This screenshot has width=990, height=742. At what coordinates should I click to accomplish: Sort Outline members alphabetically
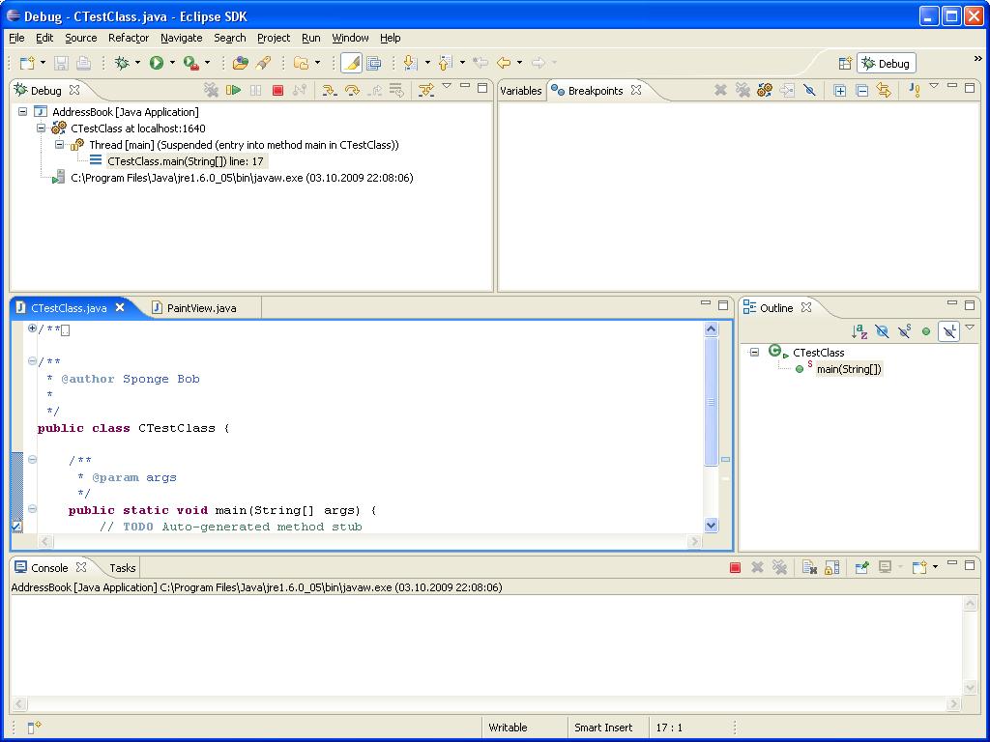point(859,330)
